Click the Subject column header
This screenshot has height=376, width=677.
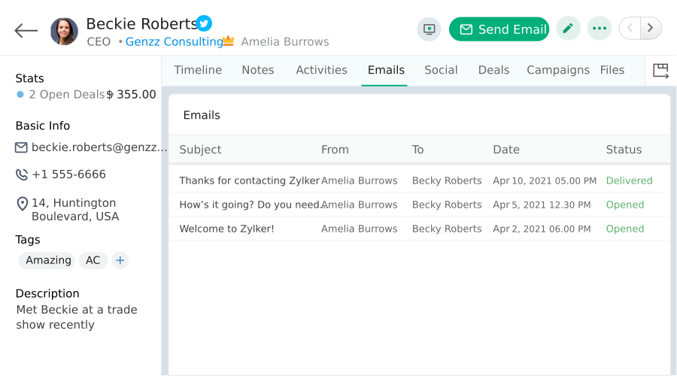click(200, 150)
